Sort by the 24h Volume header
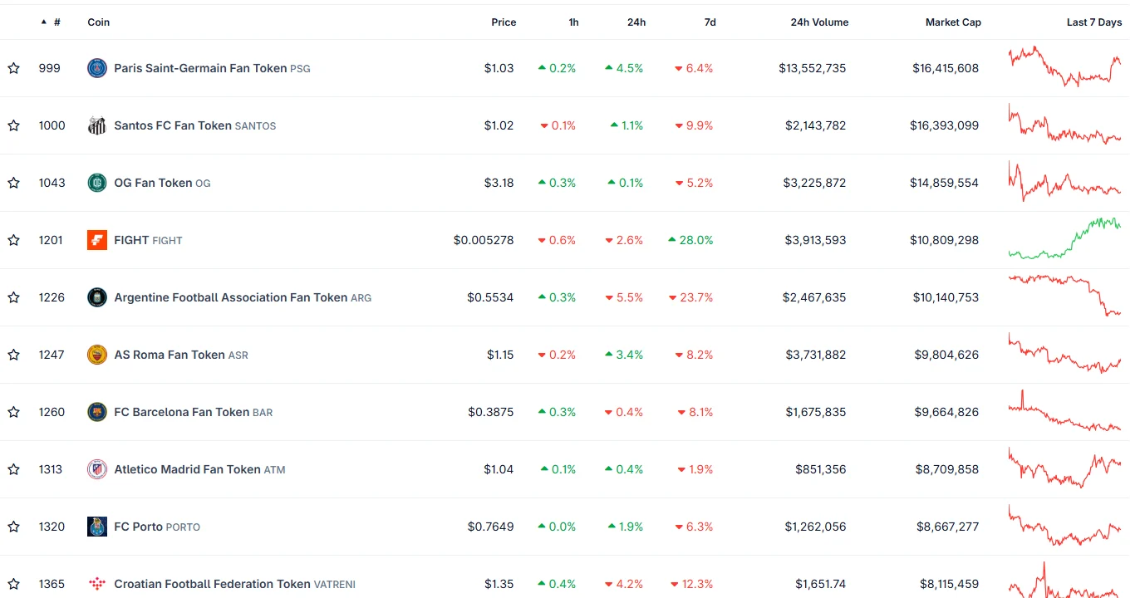This screenshot has height=598, width=1140. pos(819,22)
